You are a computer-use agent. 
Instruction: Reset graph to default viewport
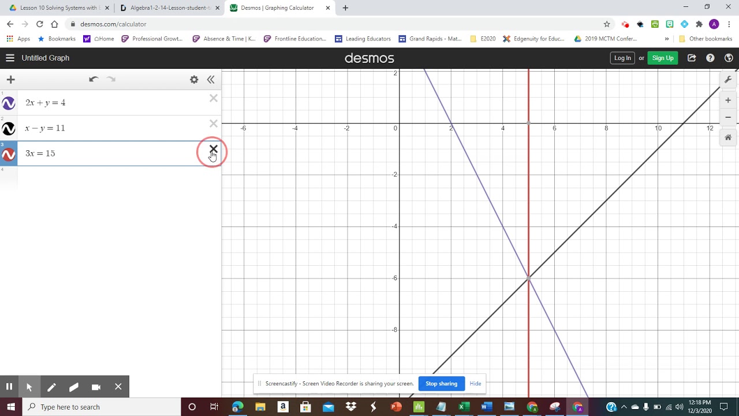(728, 138)
